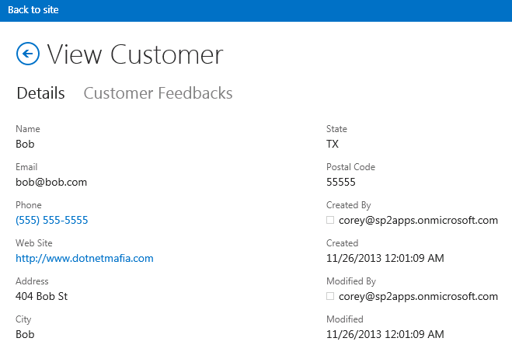Click the Back to site link

tap(33, 10)
